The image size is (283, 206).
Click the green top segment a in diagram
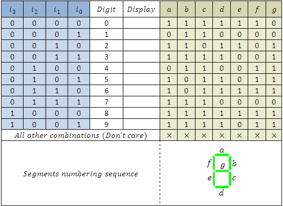[x=222, y=155]
